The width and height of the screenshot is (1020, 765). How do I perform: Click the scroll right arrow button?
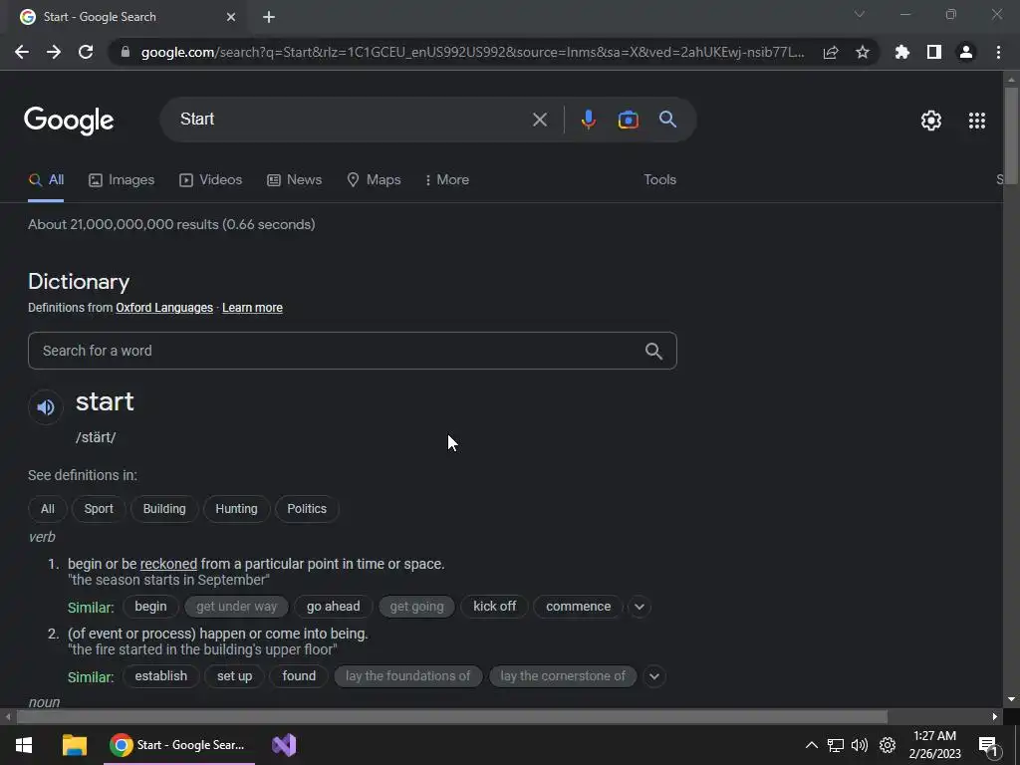995,717
